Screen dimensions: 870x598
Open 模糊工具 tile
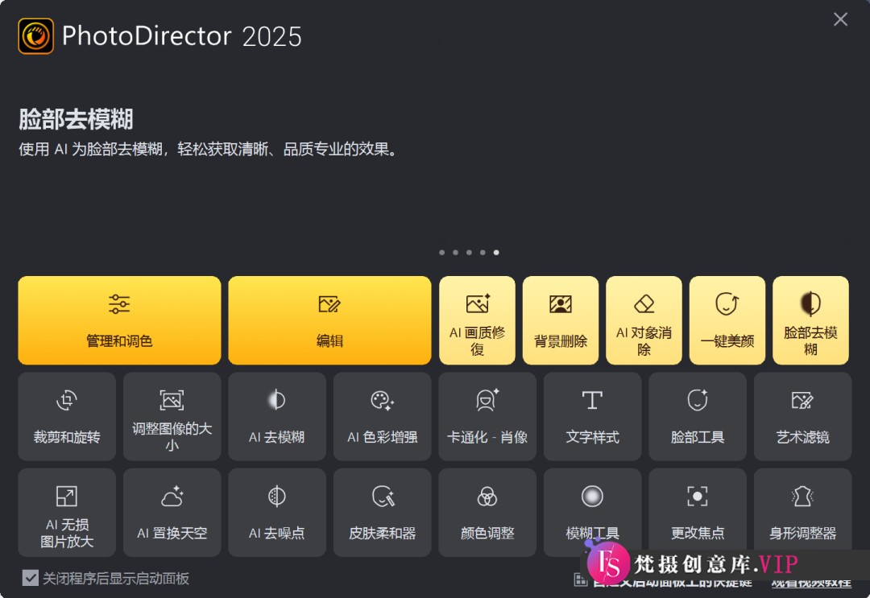[593, 513]
